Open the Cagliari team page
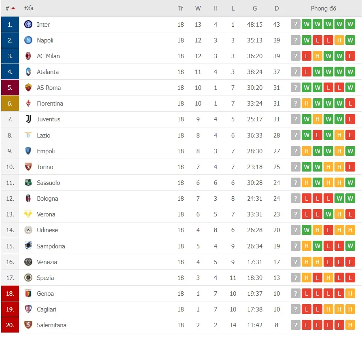The image size is (362, 337). click(47, 309)
